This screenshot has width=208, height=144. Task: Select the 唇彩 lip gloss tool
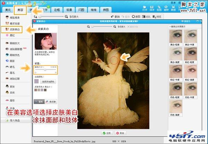(10, 100)
